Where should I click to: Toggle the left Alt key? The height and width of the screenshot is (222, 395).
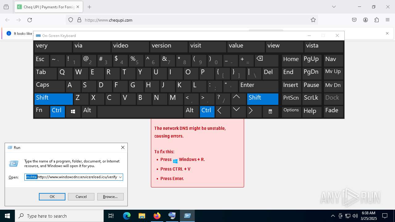click(x=89, y=111)
